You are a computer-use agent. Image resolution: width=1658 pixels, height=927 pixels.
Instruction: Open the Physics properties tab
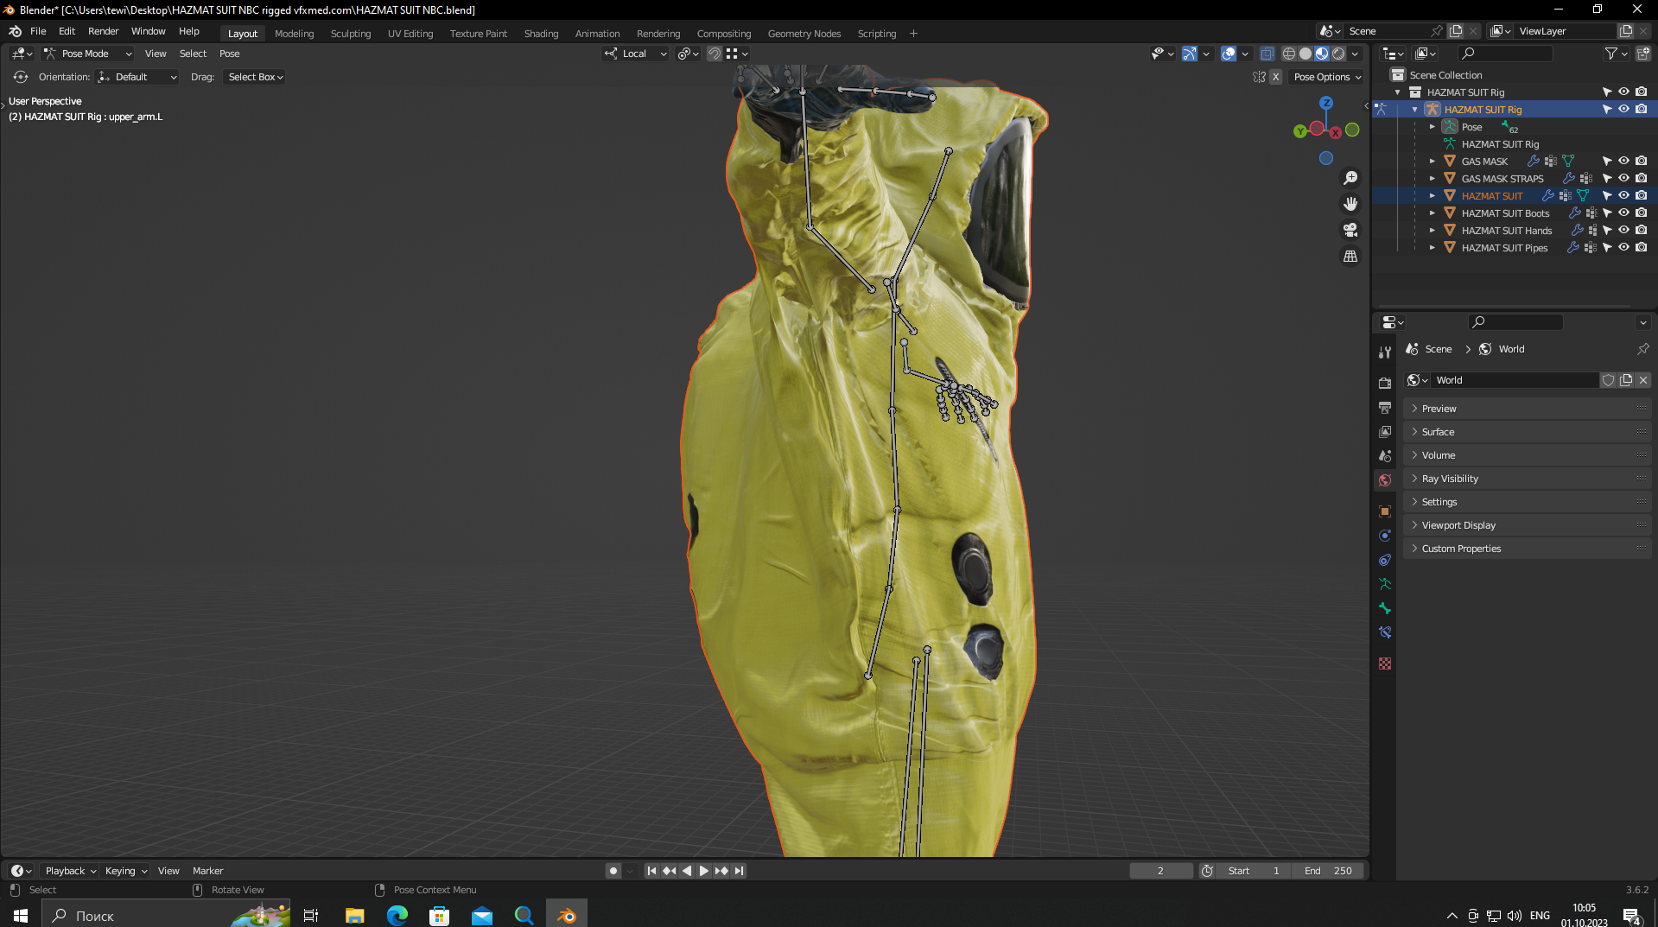pyautogui.click(x=1385, y=536)
